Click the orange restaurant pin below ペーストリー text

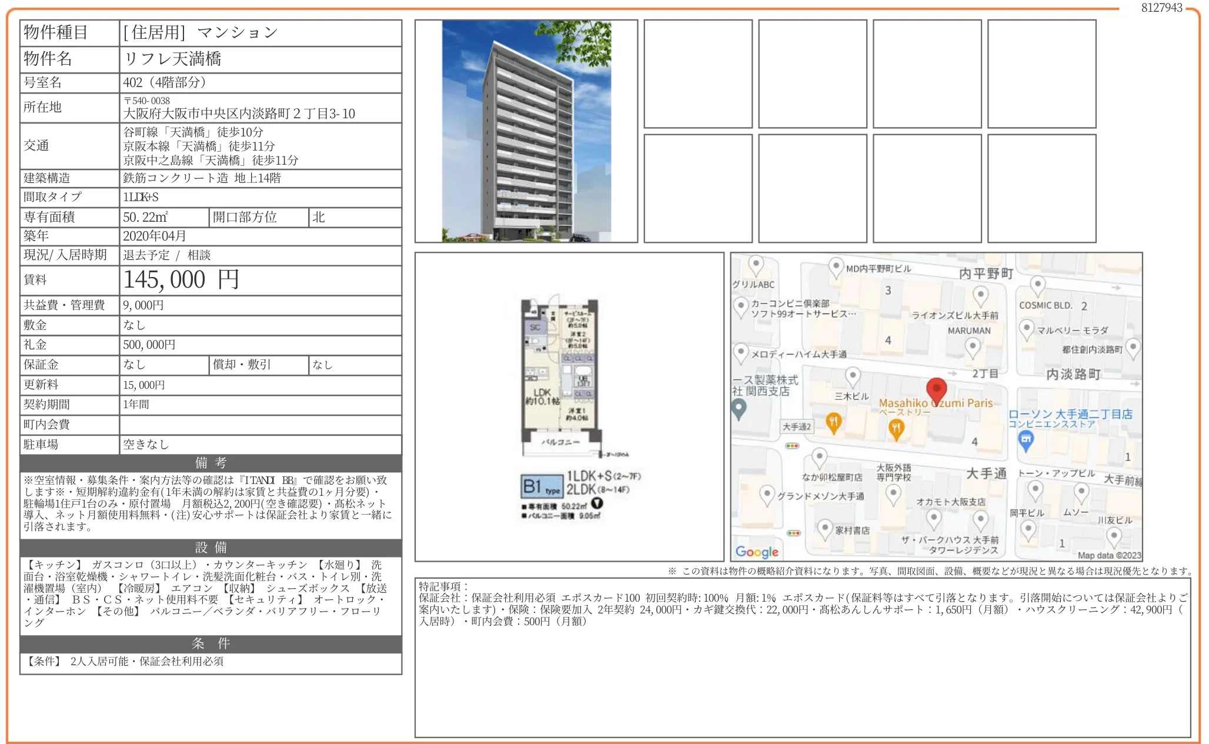tap(896, 428)
